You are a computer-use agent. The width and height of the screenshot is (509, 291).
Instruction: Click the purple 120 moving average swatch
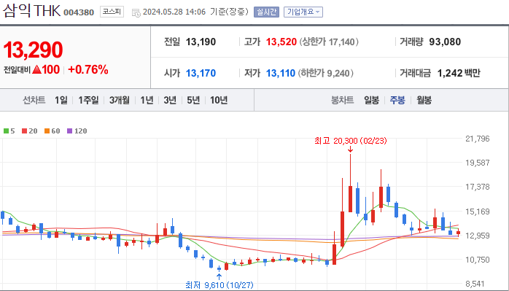(x=70, y=131)
